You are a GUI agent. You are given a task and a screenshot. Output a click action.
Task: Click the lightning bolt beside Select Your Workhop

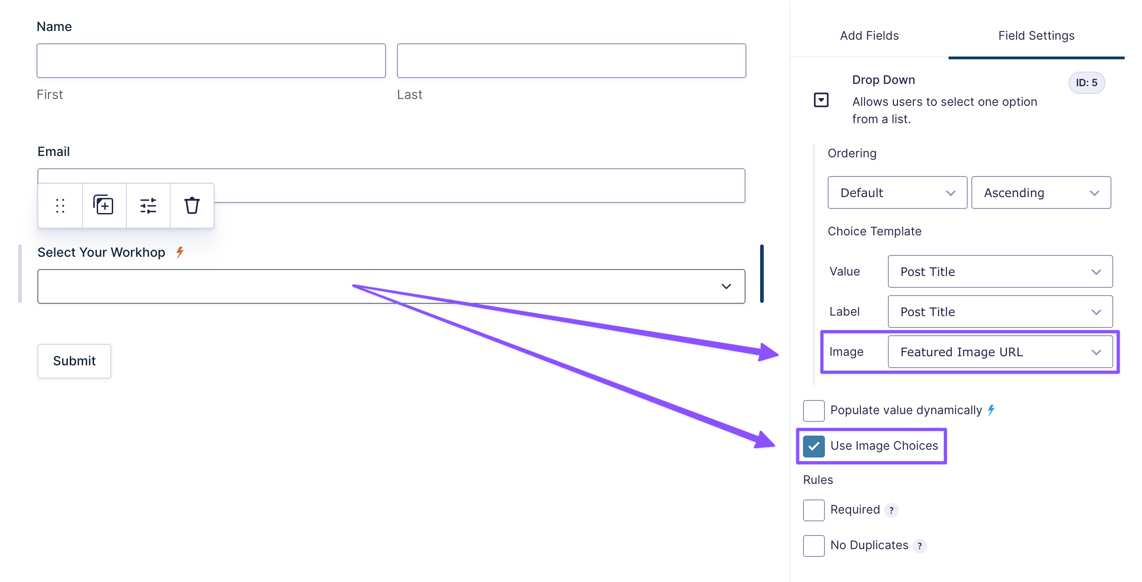coord(180,252)
